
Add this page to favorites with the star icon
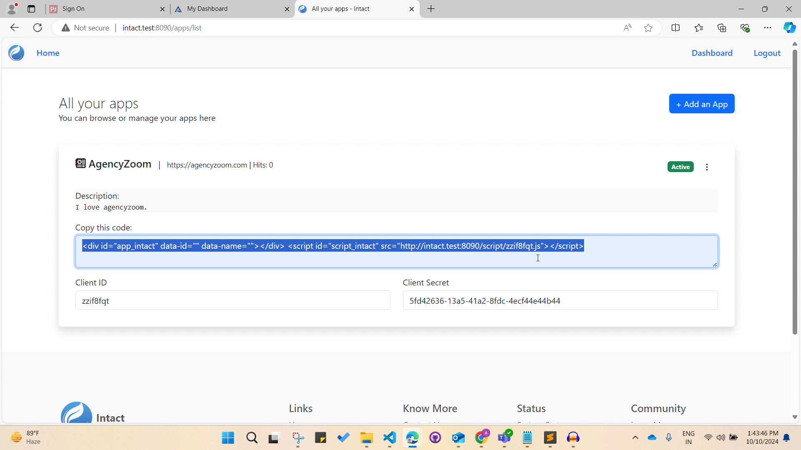[648, 28]
